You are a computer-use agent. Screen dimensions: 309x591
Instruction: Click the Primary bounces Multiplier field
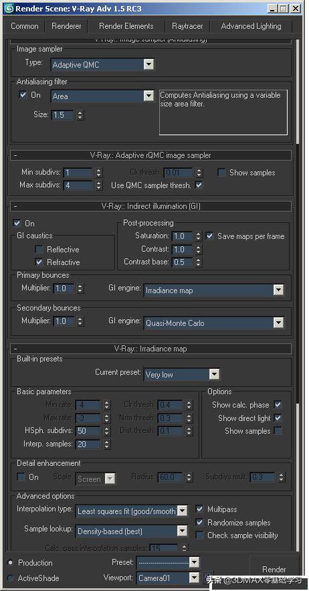[x=64, y=288]
